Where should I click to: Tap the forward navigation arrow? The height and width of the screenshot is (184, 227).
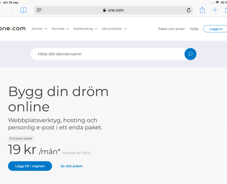(x=11, y=11)
